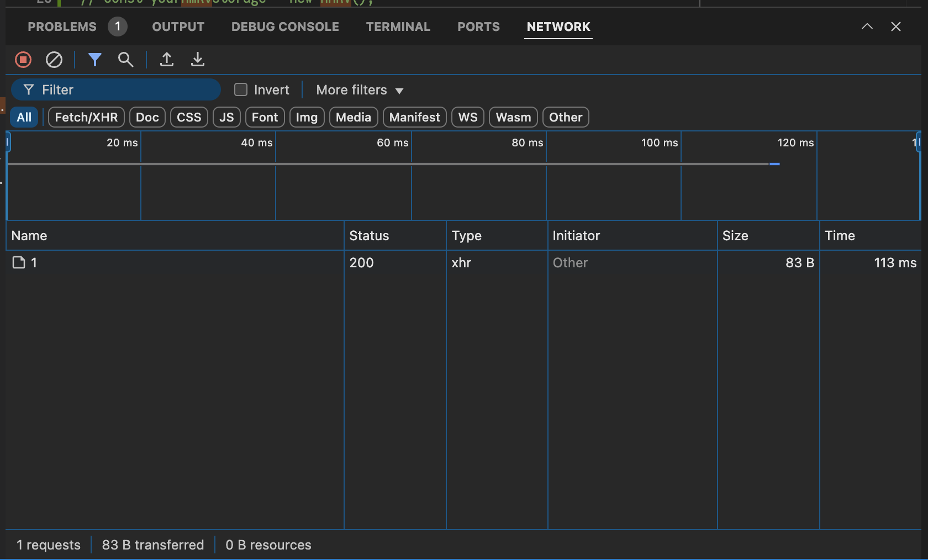
Task: Click the import HAR upload icon
Action: 167,60
